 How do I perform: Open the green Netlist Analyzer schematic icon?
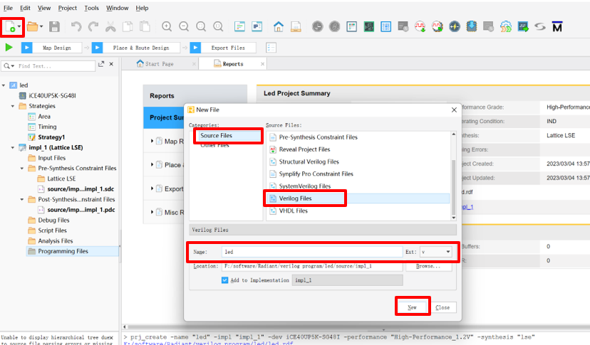pyautogui.click(x=369, y=27)
